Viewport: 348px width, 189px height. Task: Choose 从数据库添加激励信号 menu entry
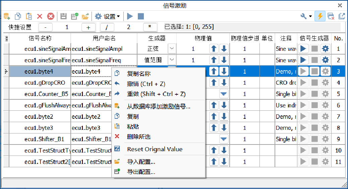coord(158,106)
